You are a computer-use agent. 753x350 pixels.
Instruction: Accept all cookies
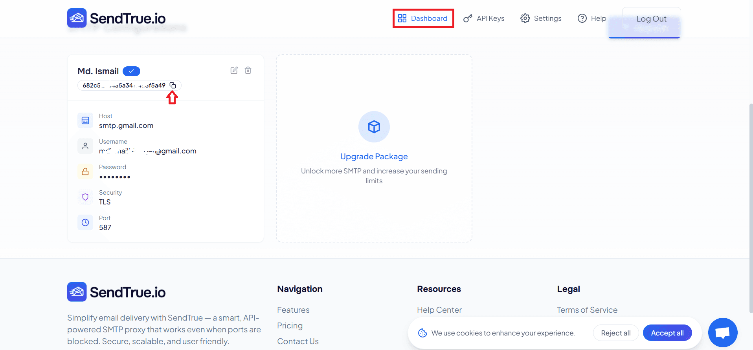[667, 333]
